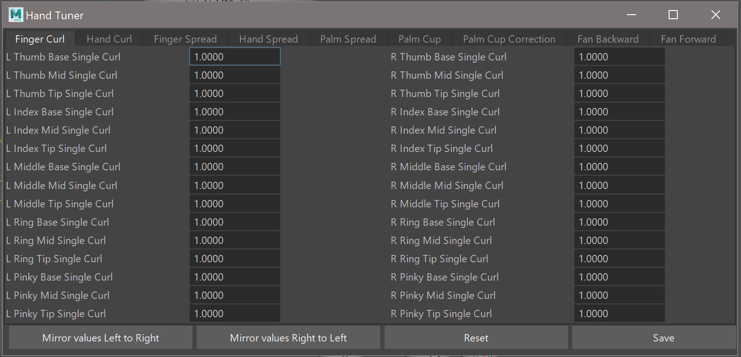This screenshot has width=741, height=357.
Task: Click L Index Tip Single Curl value field
Action: click(235, 148)
